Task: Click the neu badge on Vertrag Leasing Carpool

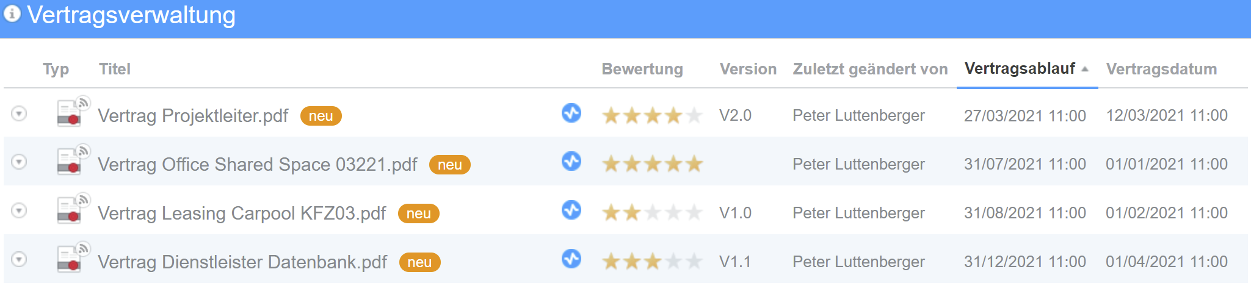Action: pos(419,213)
